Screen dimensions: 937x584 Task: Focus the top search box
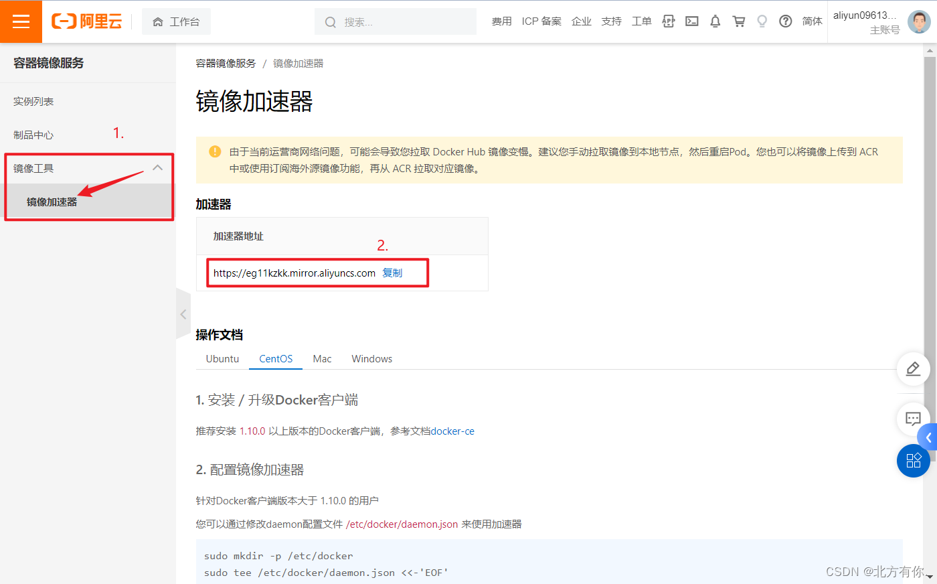[x=396, y=21]
